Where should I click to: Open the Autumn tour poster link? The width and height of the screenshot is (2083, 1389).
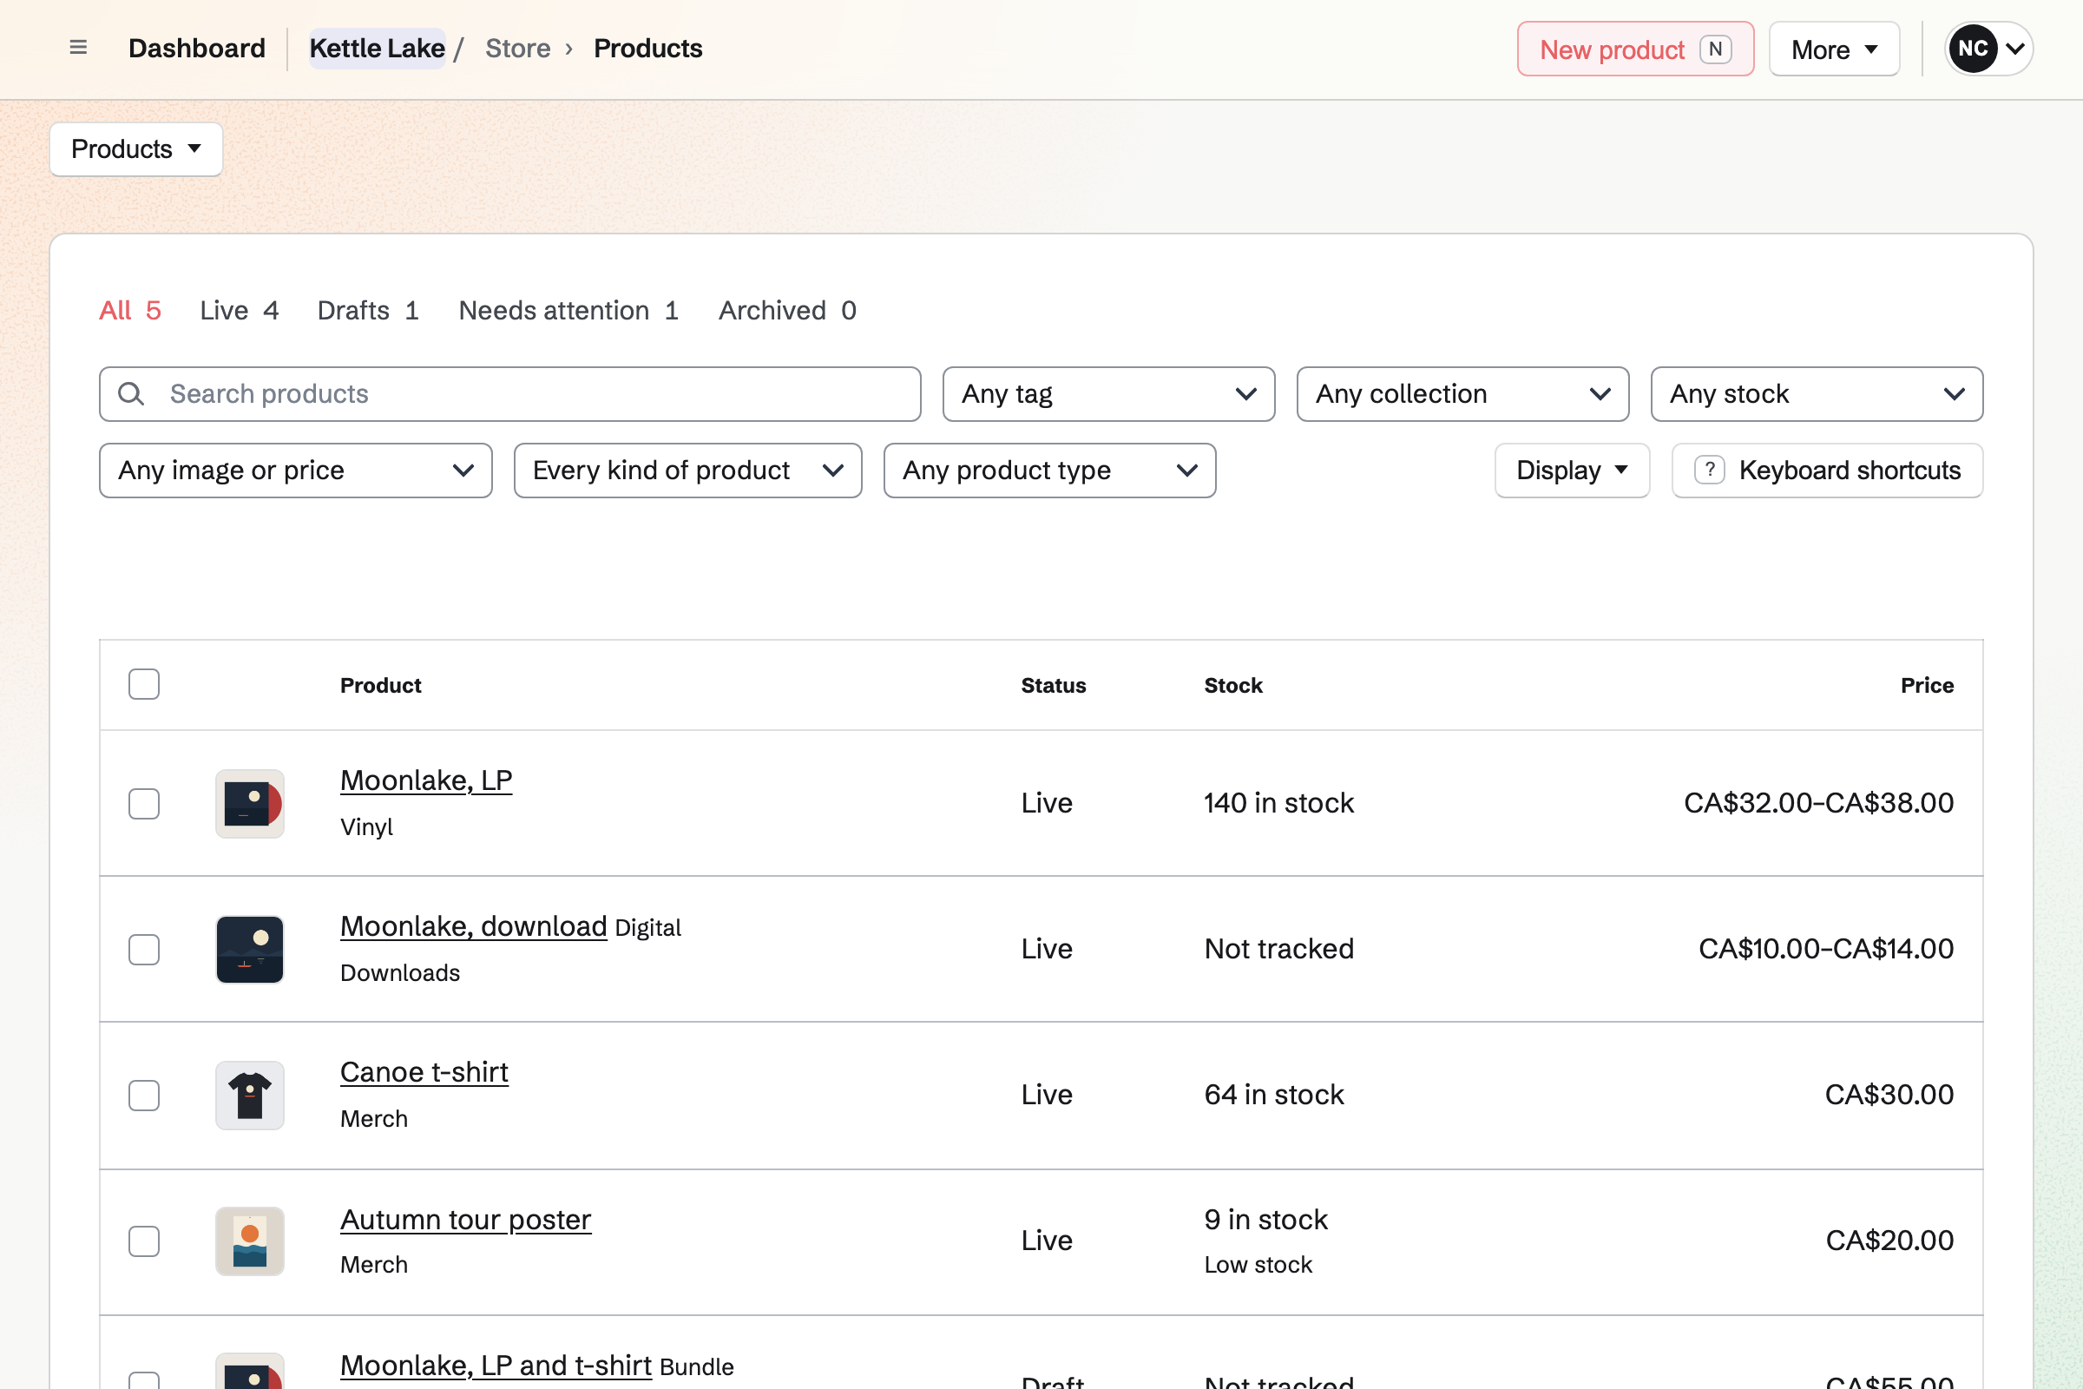[465, 1220]
